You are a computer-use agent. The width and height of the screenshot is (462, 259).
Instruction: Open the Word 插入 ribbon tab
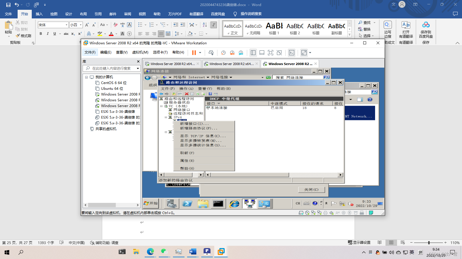coord(39,14)
